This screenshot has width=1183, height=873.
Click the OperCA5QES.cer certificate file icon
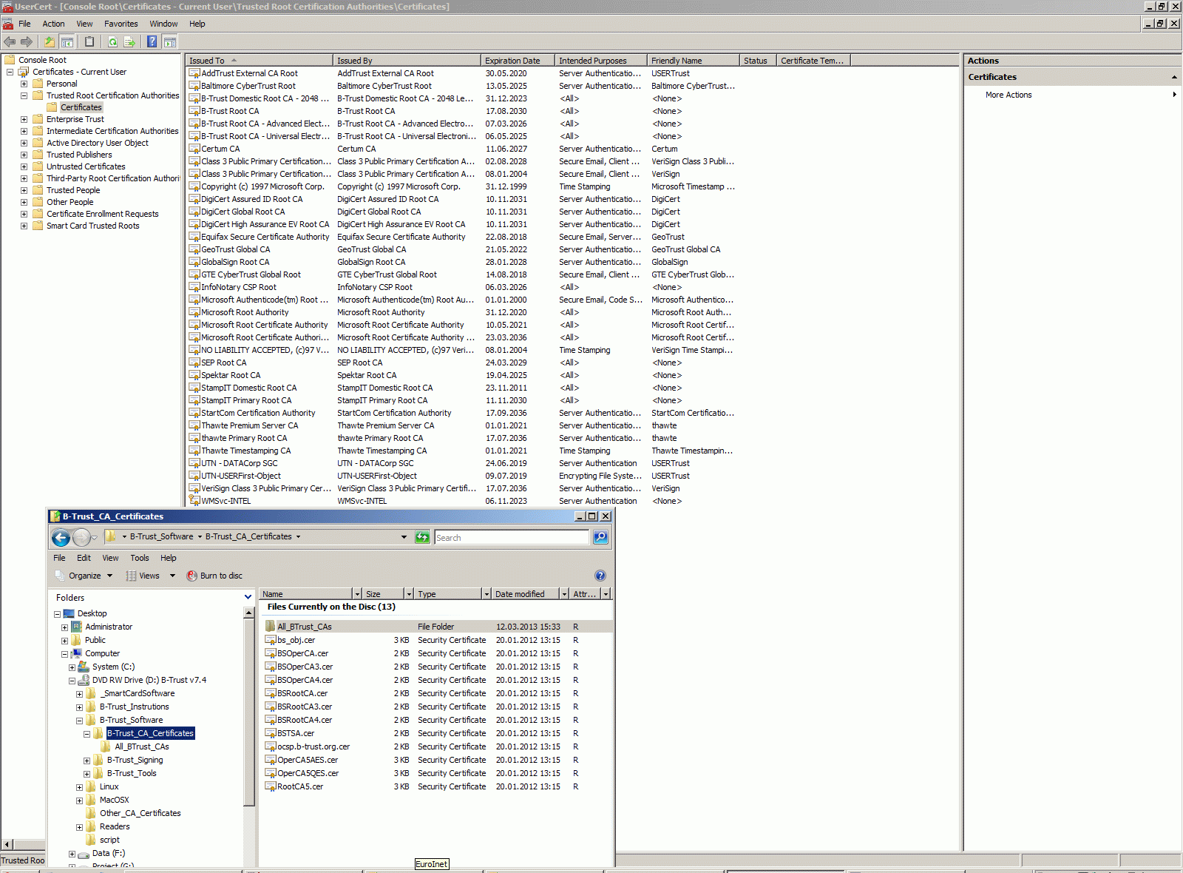(x=271, y=773)
